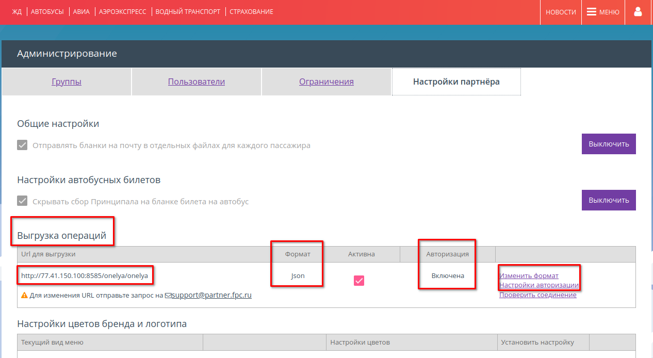Click the export URL onelya text

click(85, 276)
